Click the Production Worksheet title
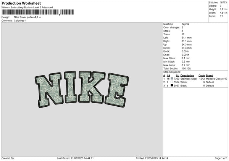 pos(21,3)
